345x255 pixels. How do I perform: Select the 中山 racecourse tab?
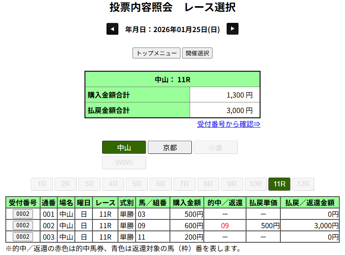pyautogui.click(x=124, y=147)
